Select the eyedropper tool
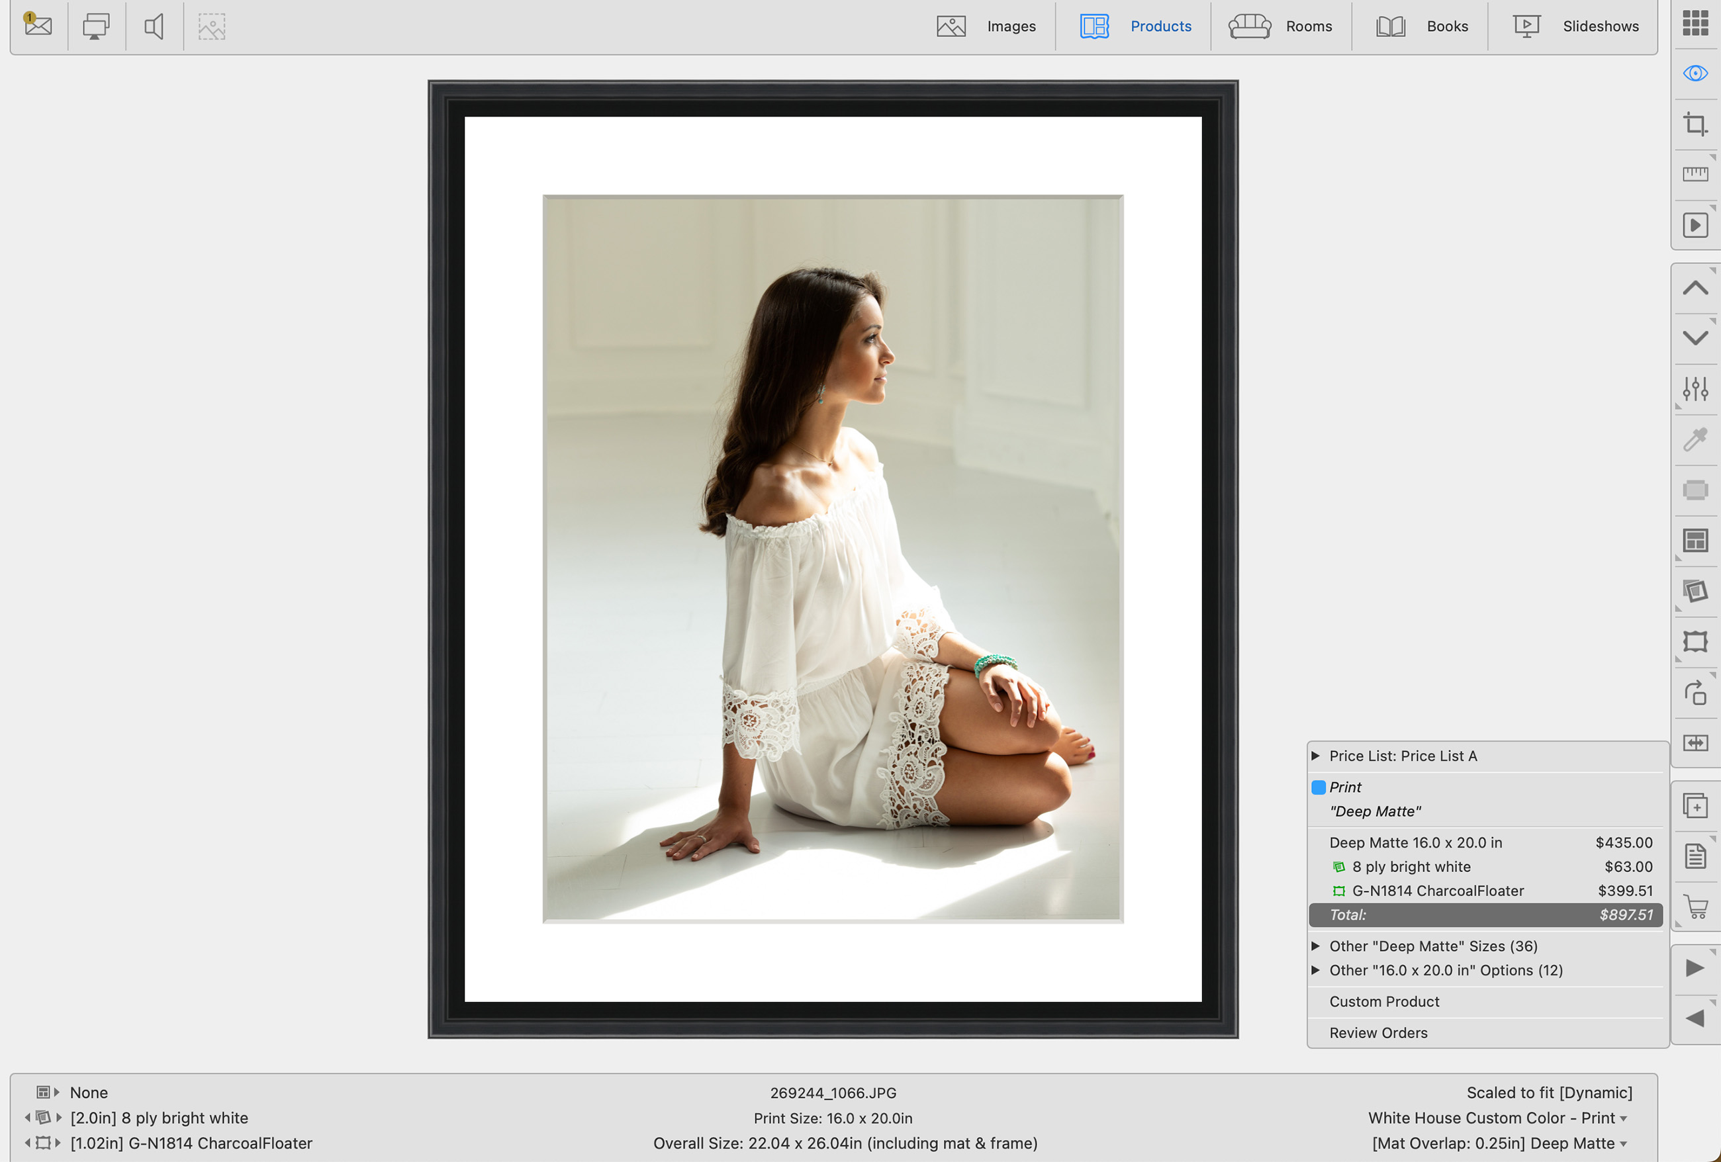 tap(1695, 439)
